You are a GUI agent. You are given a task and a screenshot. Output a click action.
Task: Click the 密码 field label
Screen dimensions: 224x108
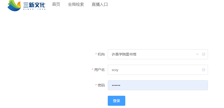tap(101, 85)
